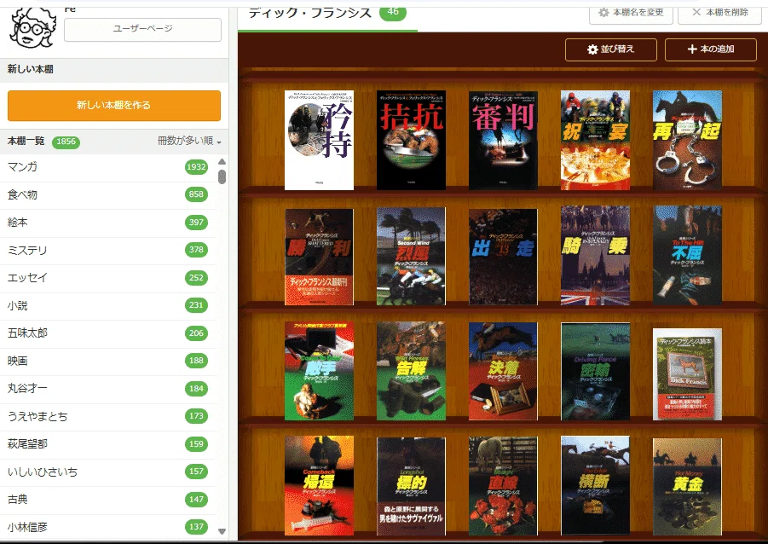Rename the shelf via 本棚名を変更

pyautogui.click(x=632, y=13)
